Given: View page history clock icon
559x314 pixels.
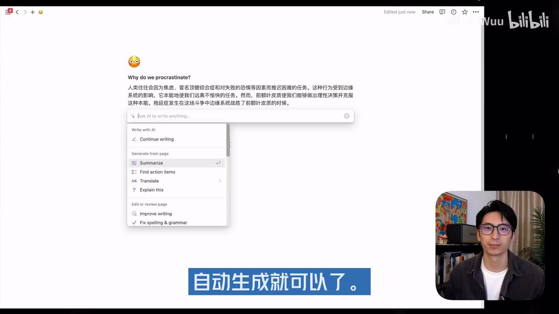Looking at the screenshot, I should tap(453, 12).
